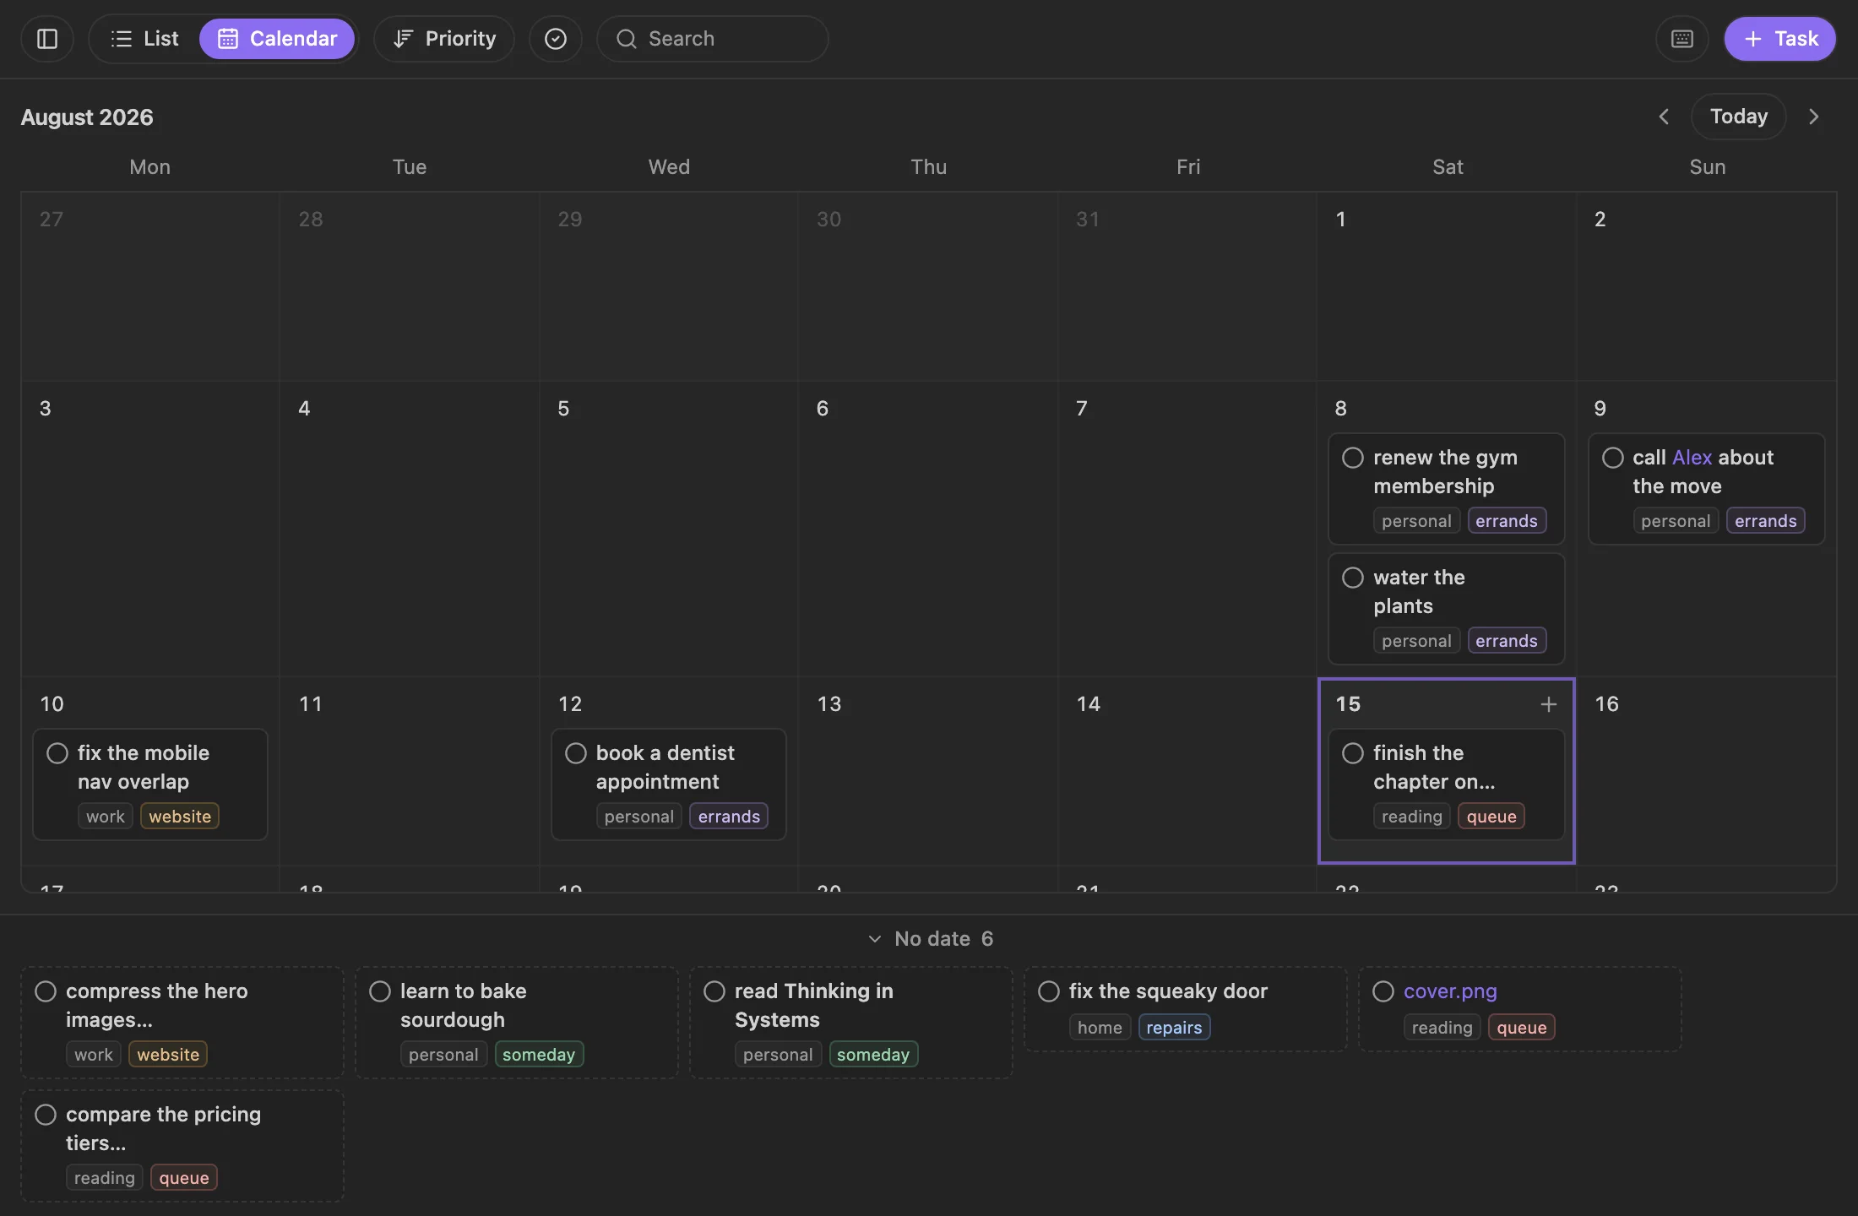Click website tag on mobile nav task

coord(180,817)
